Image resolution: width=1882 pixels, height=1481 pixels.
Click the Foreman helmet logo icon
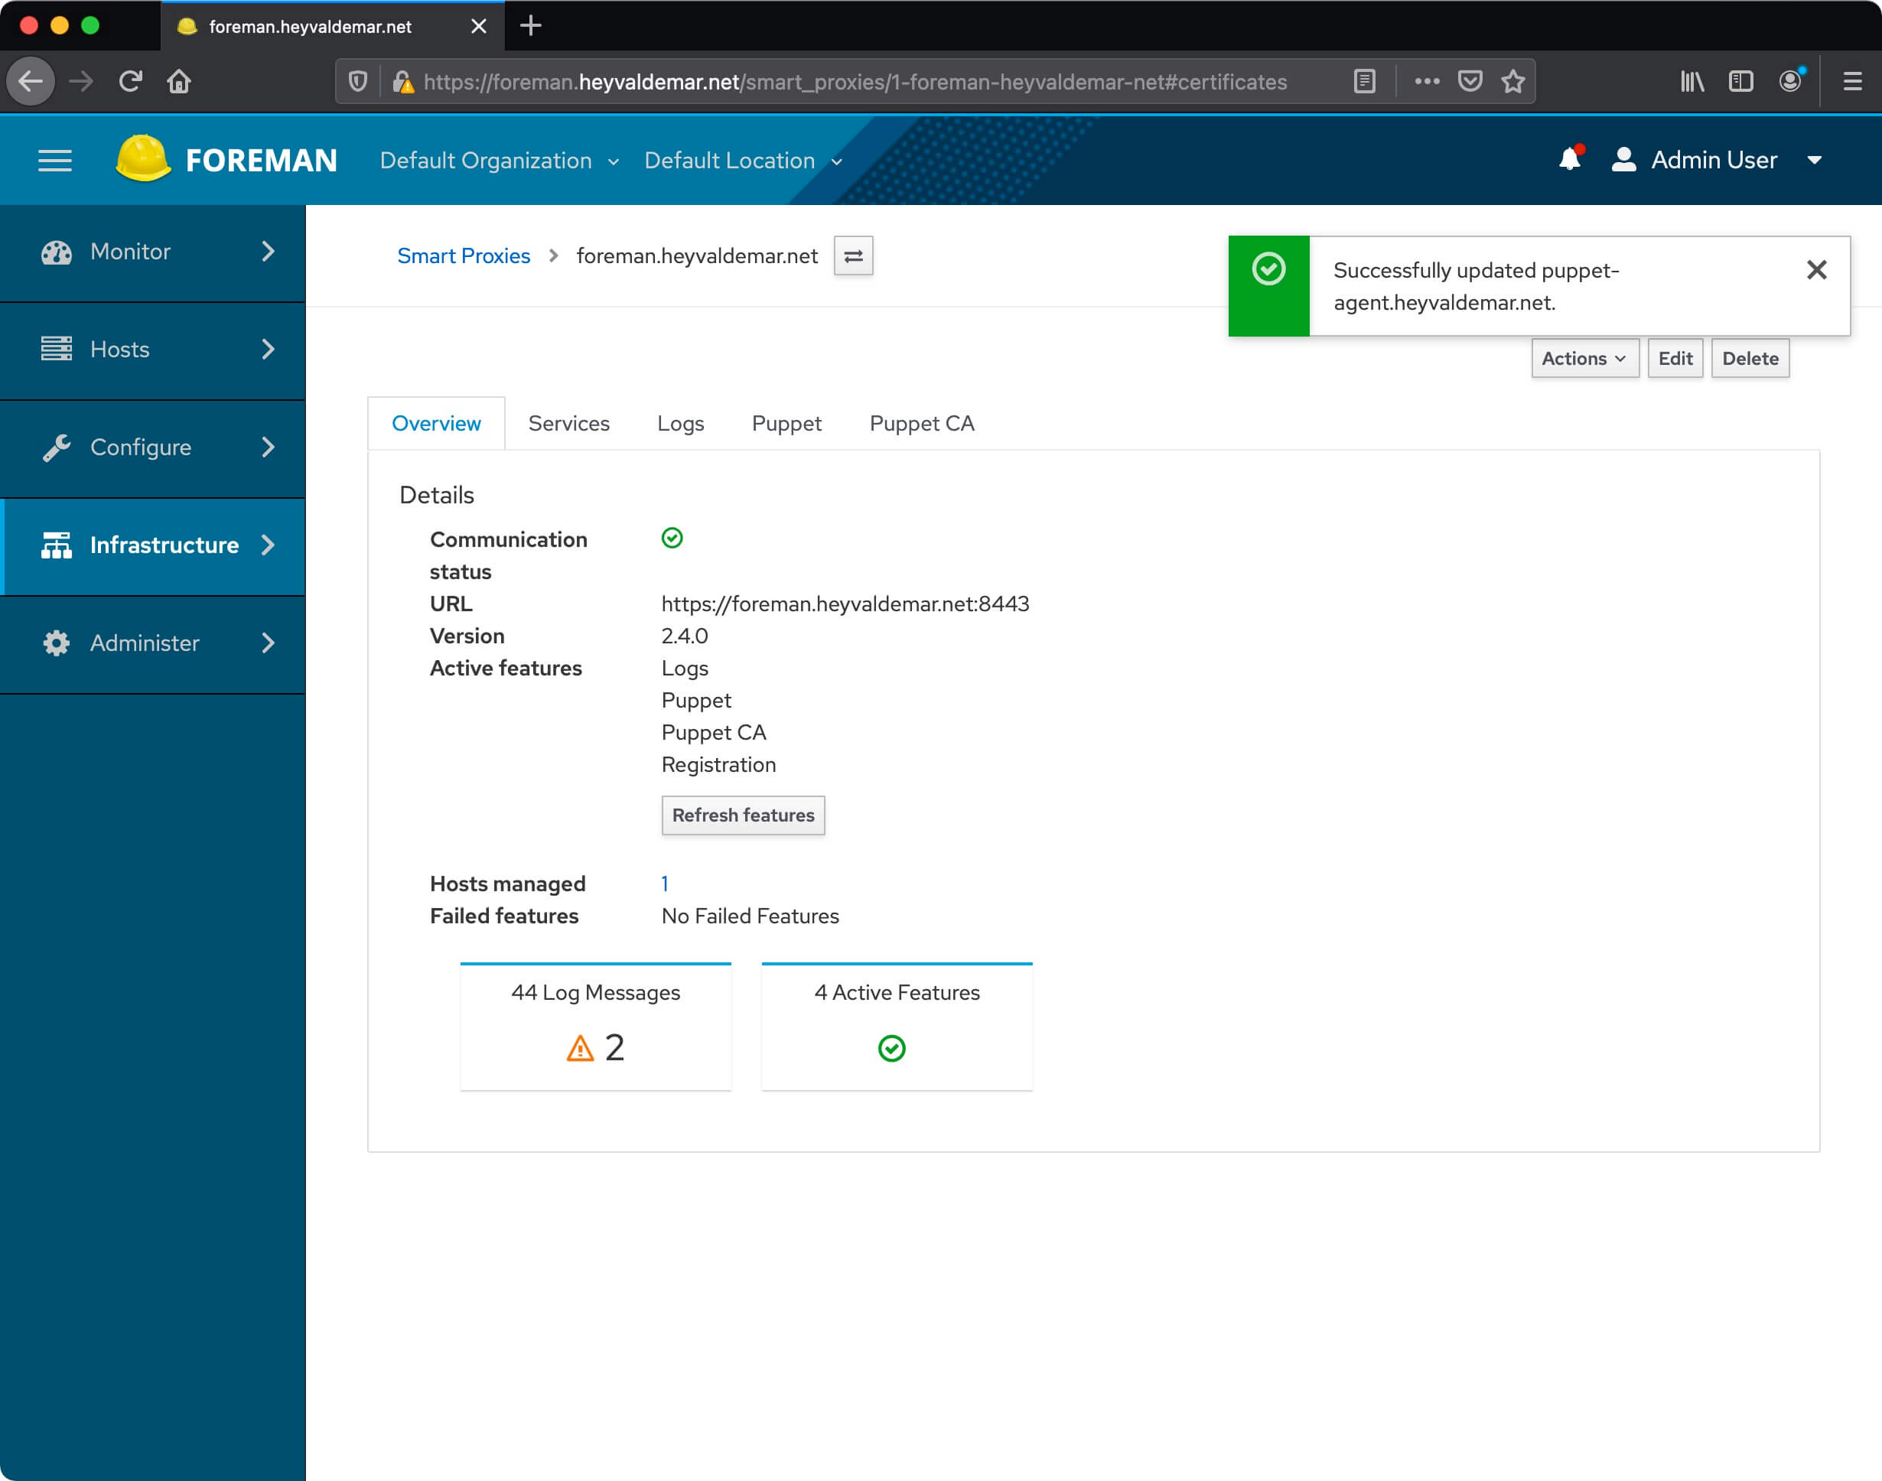point(142,159)
